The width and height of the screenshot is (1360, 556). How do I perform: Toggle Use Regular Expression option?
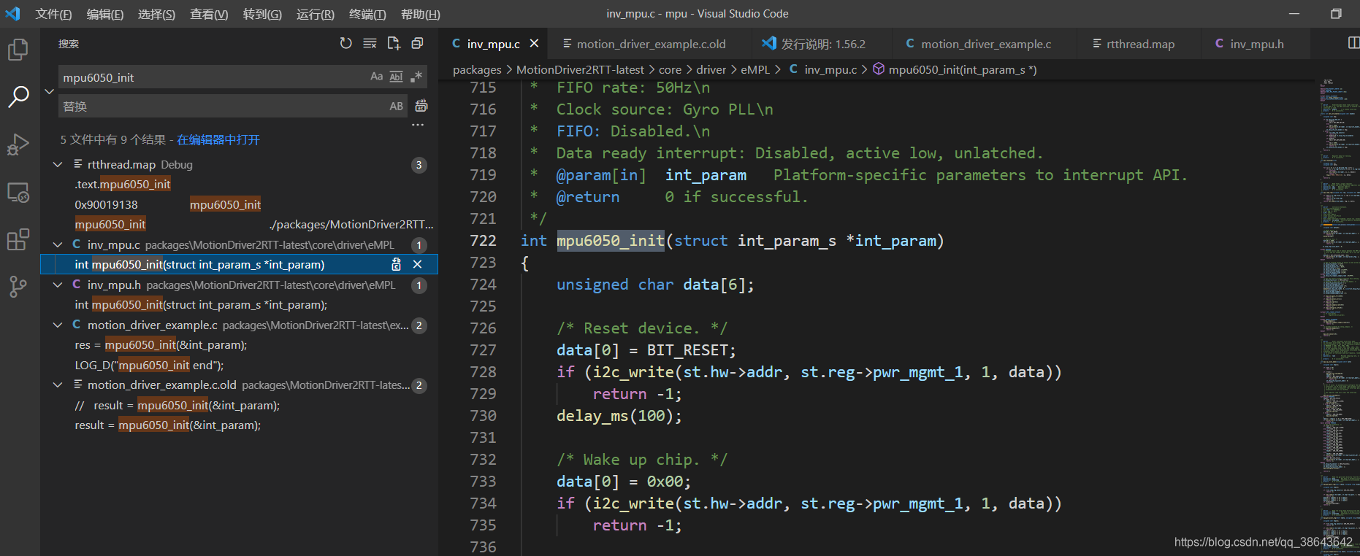pos(416,77)
